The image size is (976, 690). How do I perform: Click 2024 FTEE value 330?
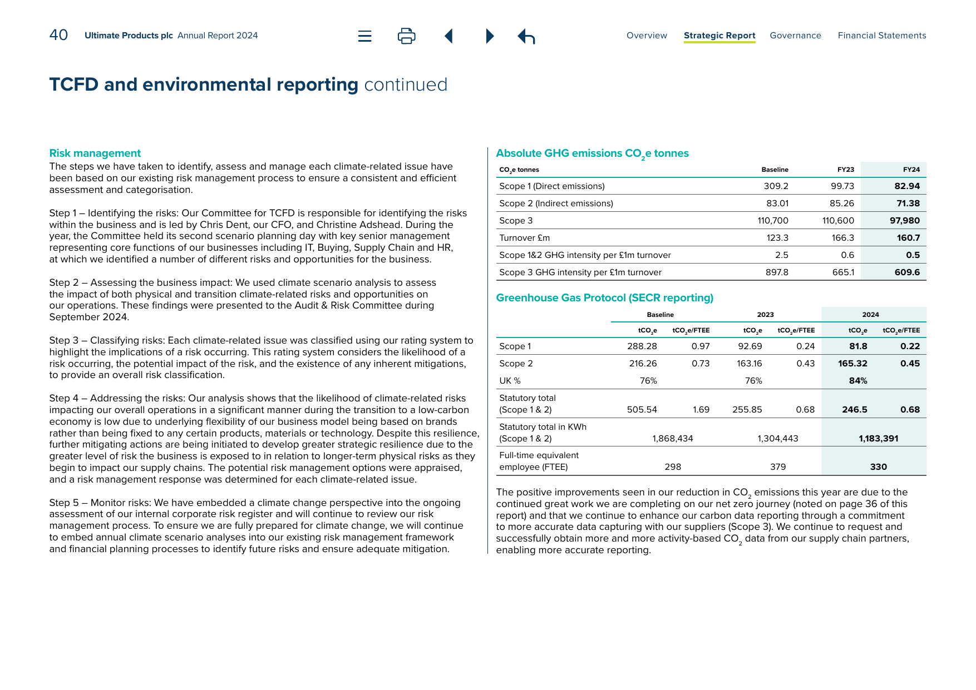(878, 467)
